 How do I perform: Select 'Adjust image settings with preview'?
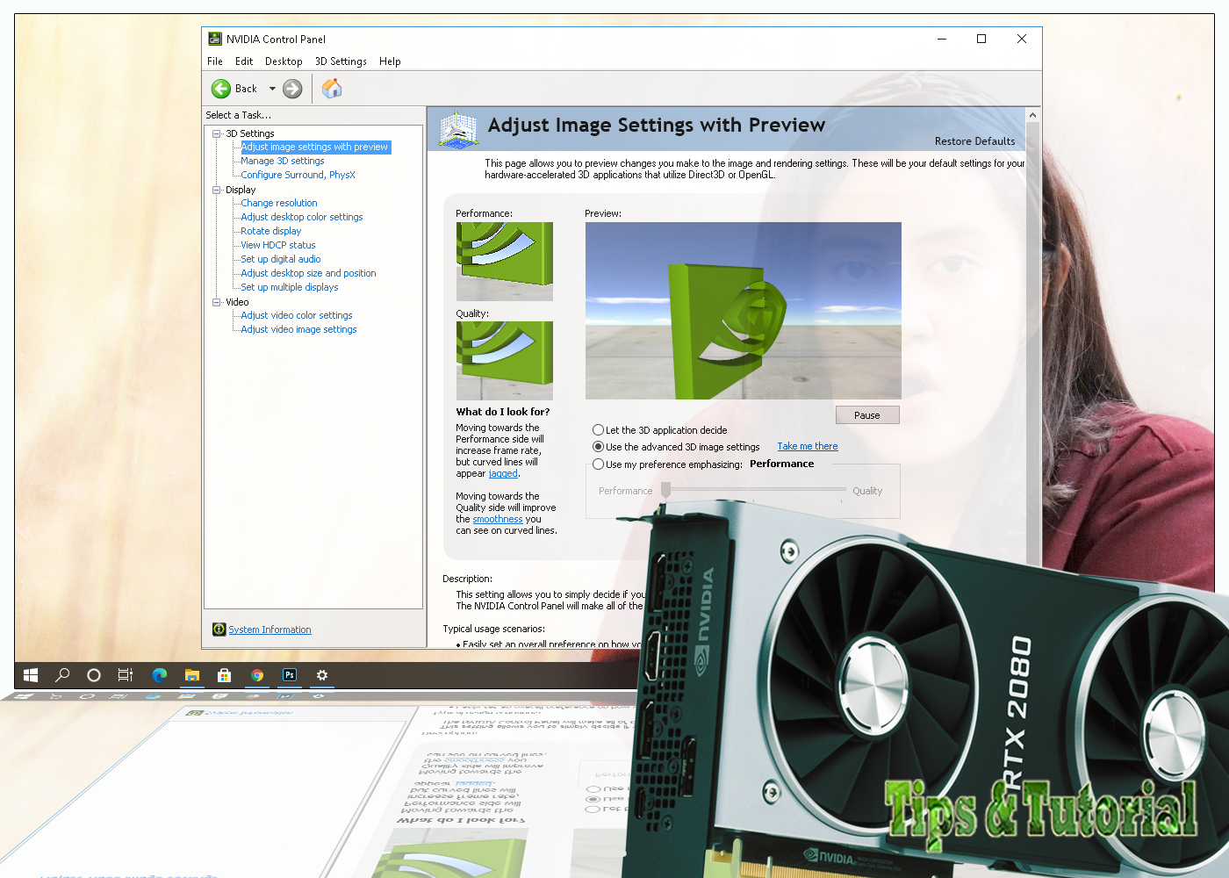(315, 147)
